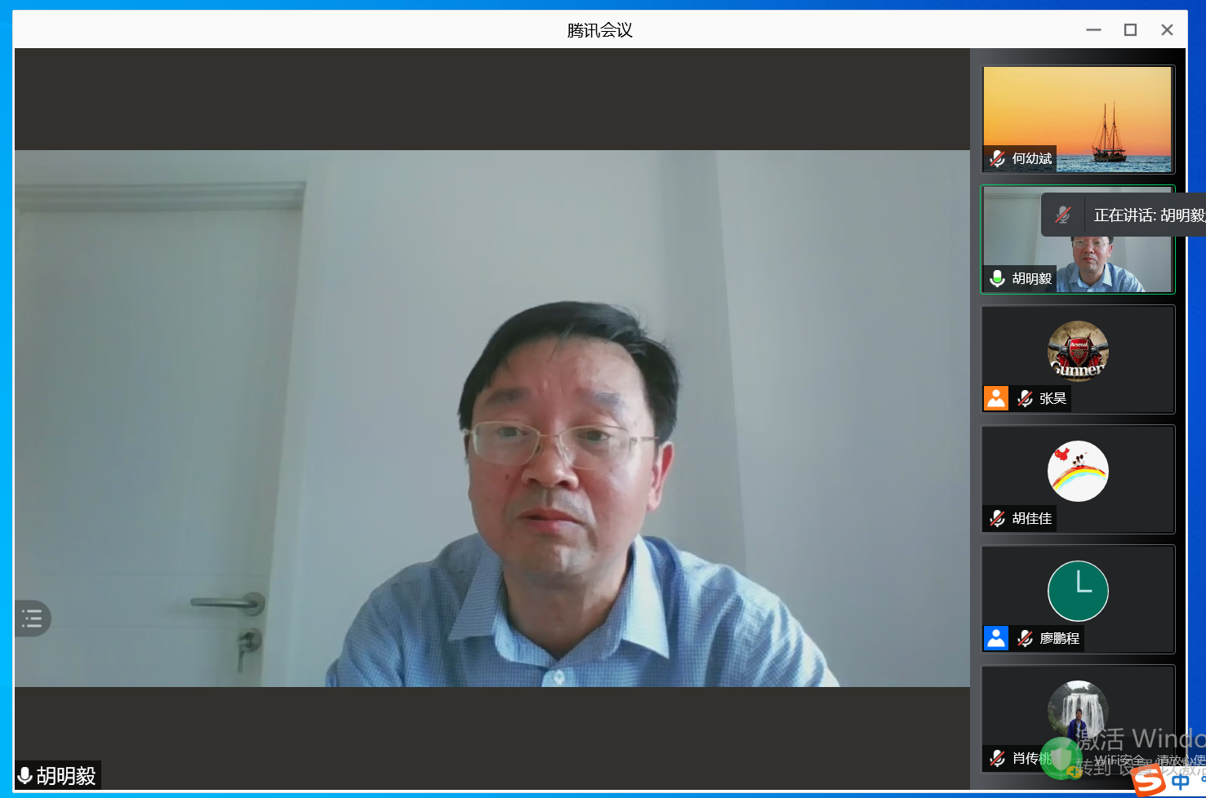1206x798 pixels.
Task: Open the Sogou input S icon
Action: [x=1150, y=782]
